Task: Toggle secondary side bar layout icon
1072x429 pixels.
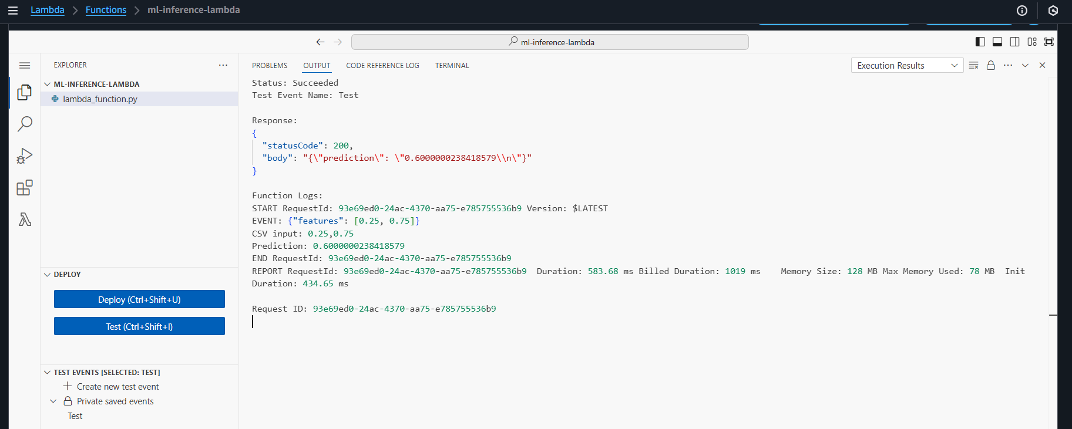Action: (1014, 42)
